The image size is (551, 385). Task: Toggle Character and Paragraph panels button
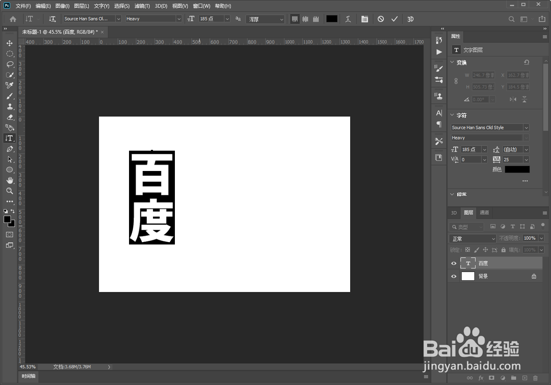tap(365, 19)
